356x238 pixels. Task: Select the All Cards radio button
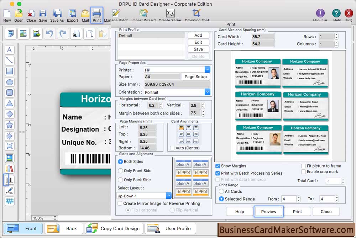[221, 191]
